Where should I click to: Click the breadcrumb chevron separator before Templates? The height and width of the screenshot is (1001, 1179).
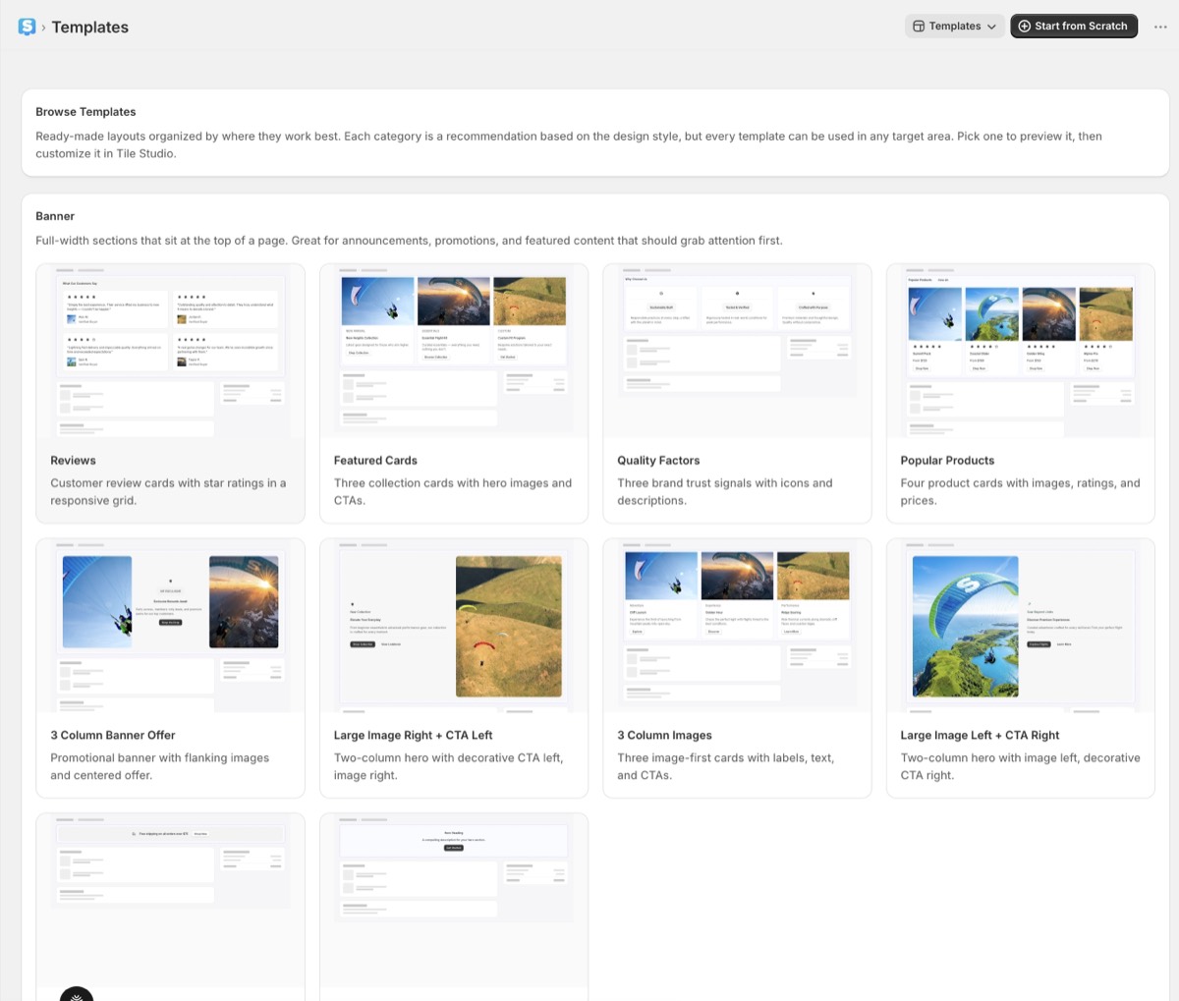coord(43,28)
